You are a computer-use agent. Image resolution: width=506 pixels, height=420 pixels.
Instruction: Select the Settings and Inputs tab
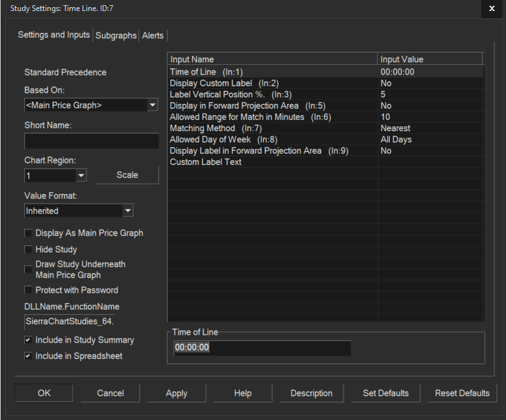(54, 35)
